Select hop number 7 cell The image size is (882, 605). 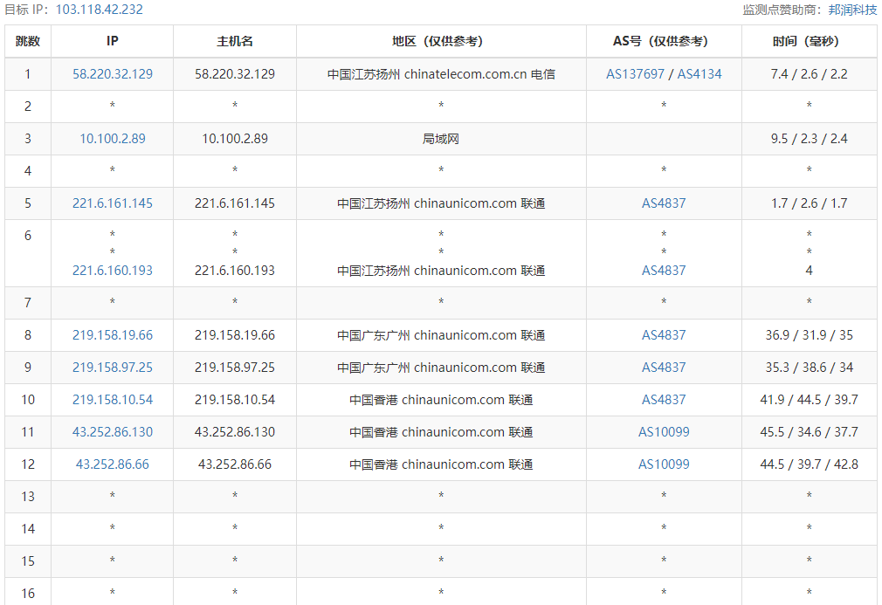coord(28,302)
